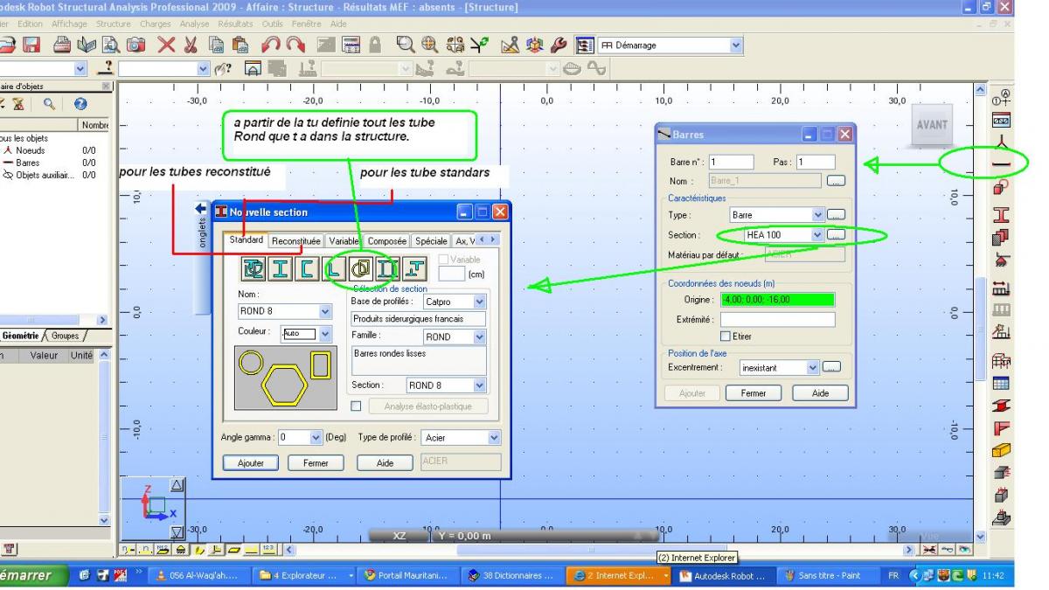Switch to the Variable tab in Nouvelle section
Viewport: 1049px width, 590px height.
[344, 240]
